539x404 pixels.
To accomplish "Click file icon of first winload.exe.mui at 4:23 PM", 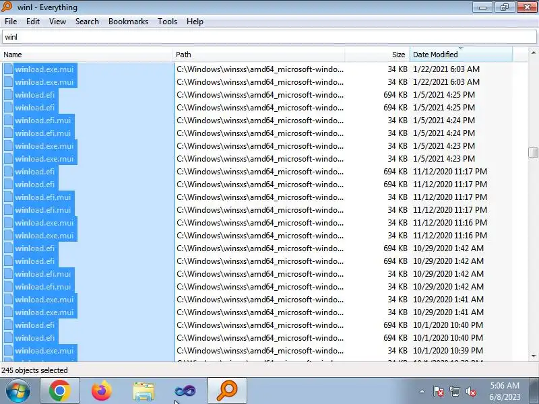I will (8, 146).
